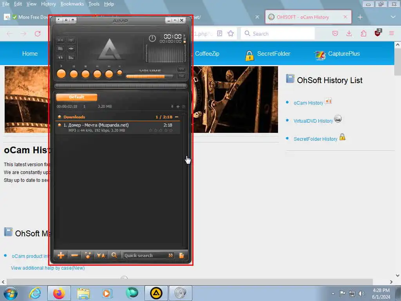Open AIMP shutdown scheduler power icon
This screenshot has width=401, height=301.
152,38
